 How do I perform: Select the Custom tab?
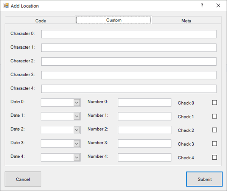tap(113, 20)
